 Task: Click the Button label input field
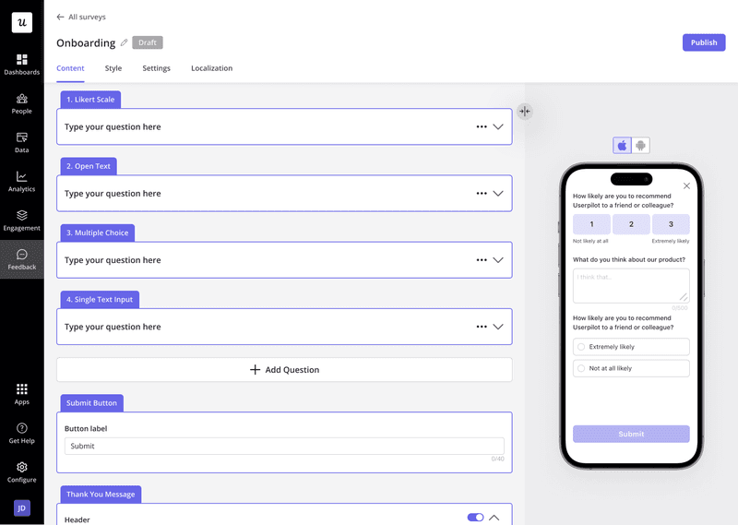click(284, 446)
